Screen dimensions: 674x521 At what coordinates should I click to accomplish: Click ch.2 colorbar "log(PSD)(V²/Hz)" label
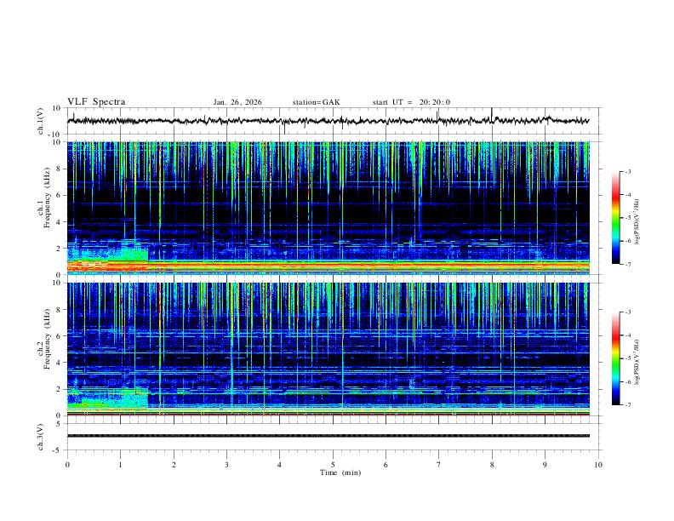(637, 362)
